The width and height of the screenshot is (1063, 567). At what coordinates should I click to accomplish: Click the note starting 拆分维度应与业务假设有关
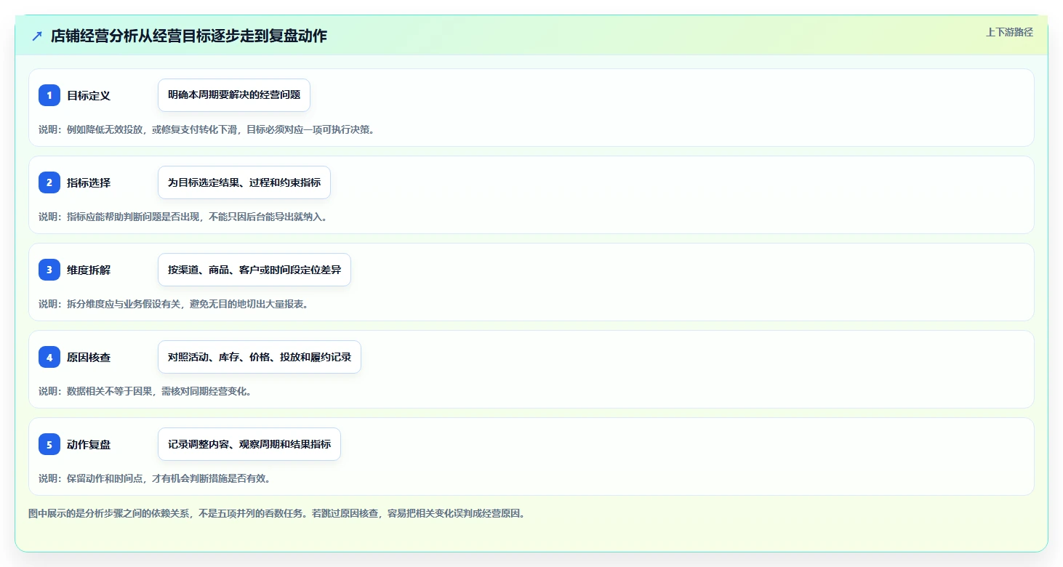click(174, 304)
